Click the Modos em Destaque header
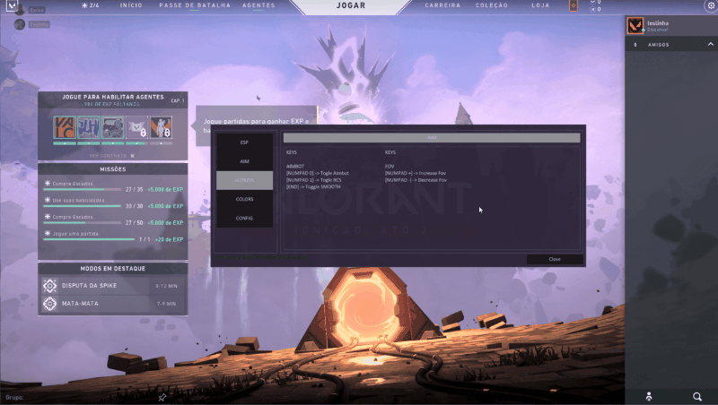 (x=113, y=268)
